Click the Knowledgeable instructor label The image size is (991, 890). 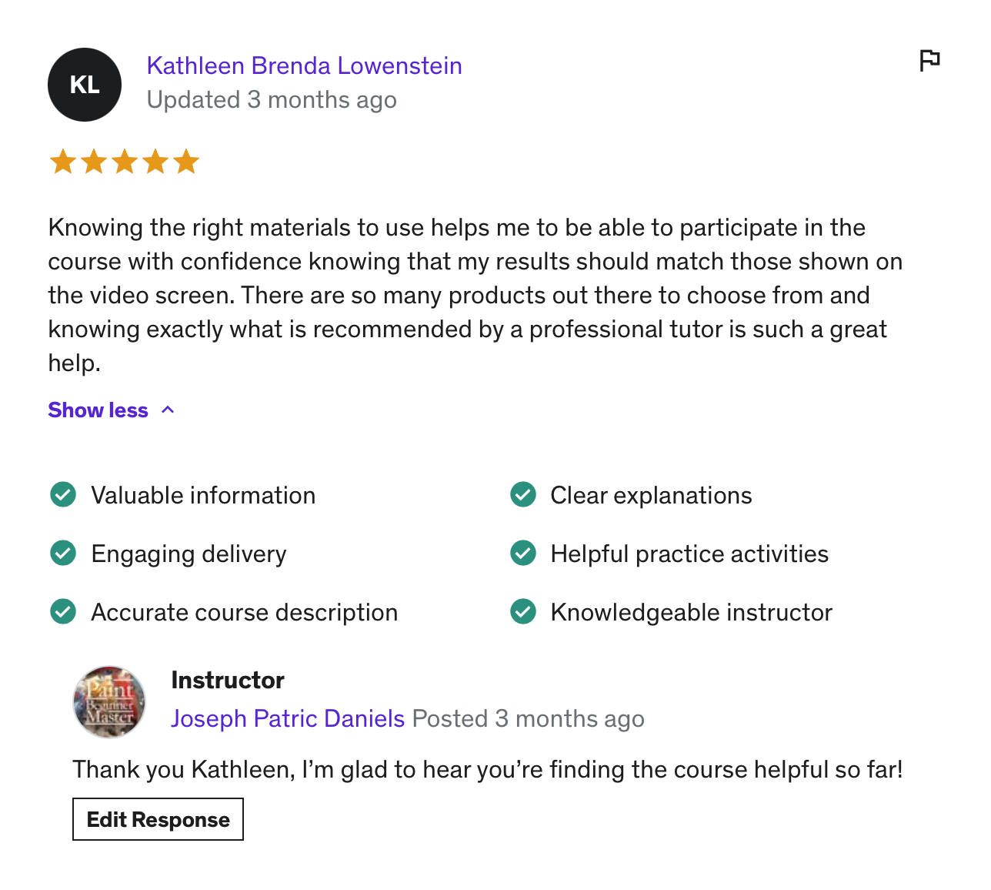pyautogui.click(x=691, y=612)
